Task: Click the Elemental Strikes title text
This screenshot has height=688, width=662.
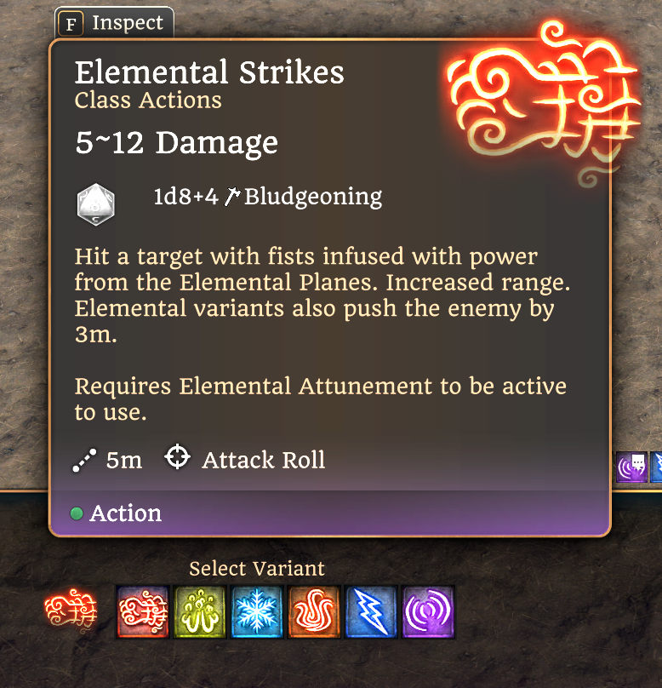Action: pyautogui.click(x=209, y=72)
